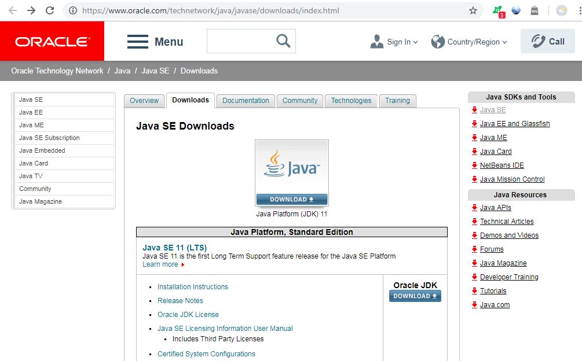Click the Country/Region globe icon
The height and width of the screenshot is (361, 582).
[438, 42]
